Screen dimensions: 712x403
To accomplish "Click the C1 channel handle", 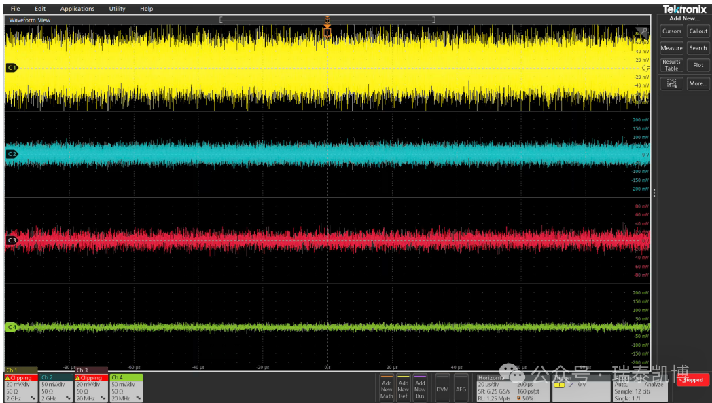I will 12,68.
